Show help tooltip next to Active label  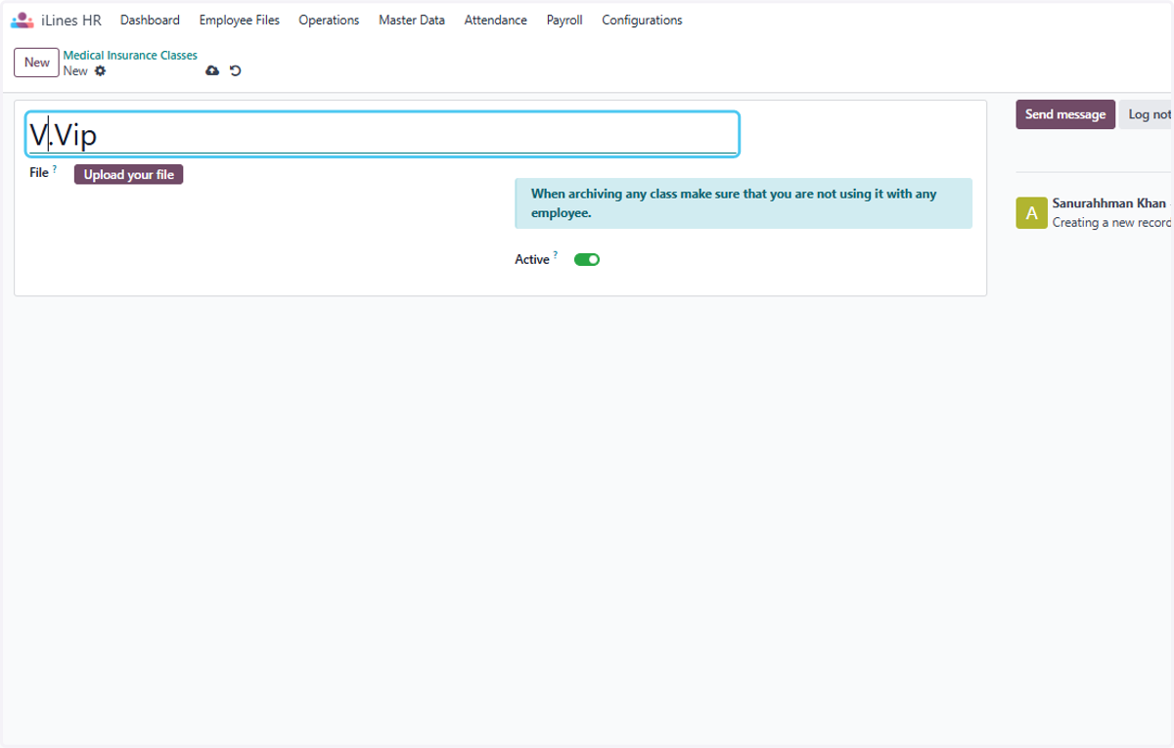click(556, 255)
